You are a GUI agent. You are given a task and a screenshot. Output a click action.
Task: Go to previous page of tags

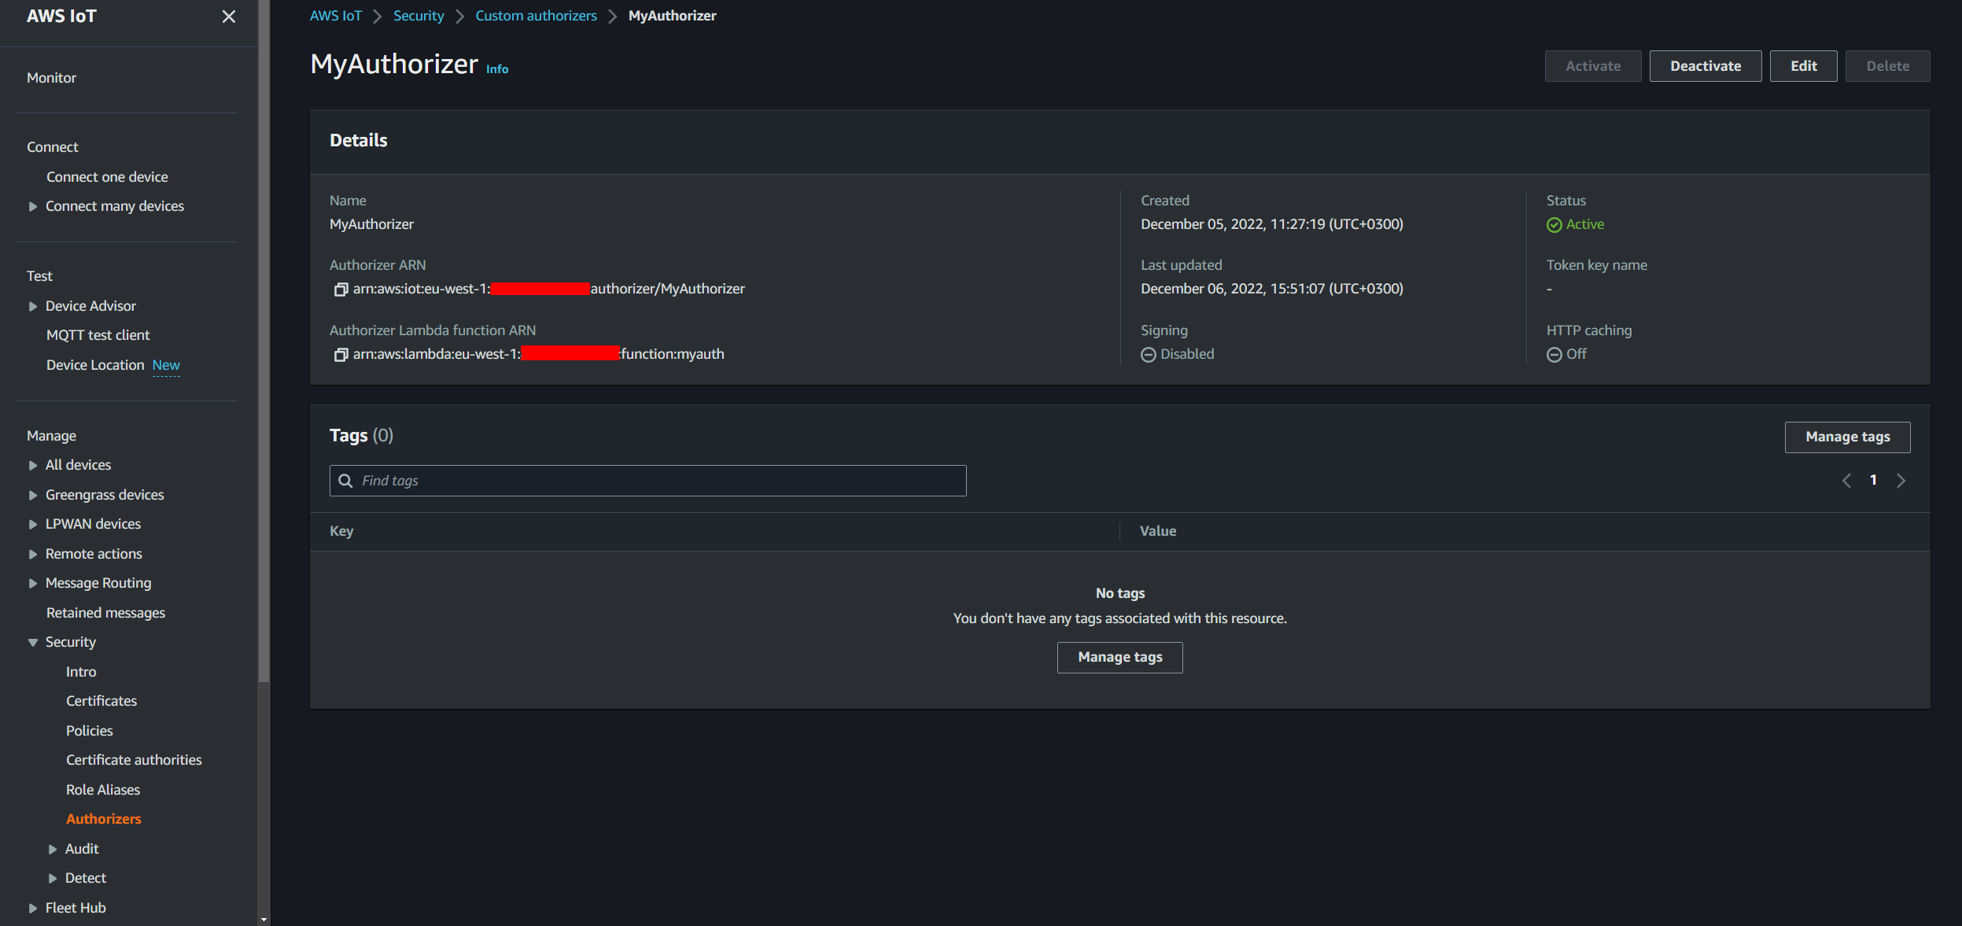point(1846,480)
